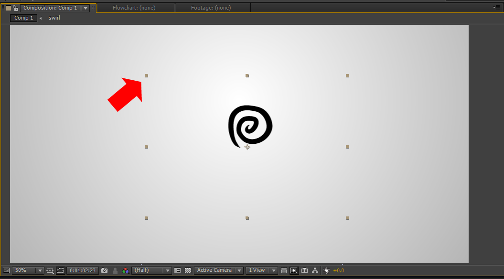
Task: Toggle the Region of Interest button
Action: point(177,270)
